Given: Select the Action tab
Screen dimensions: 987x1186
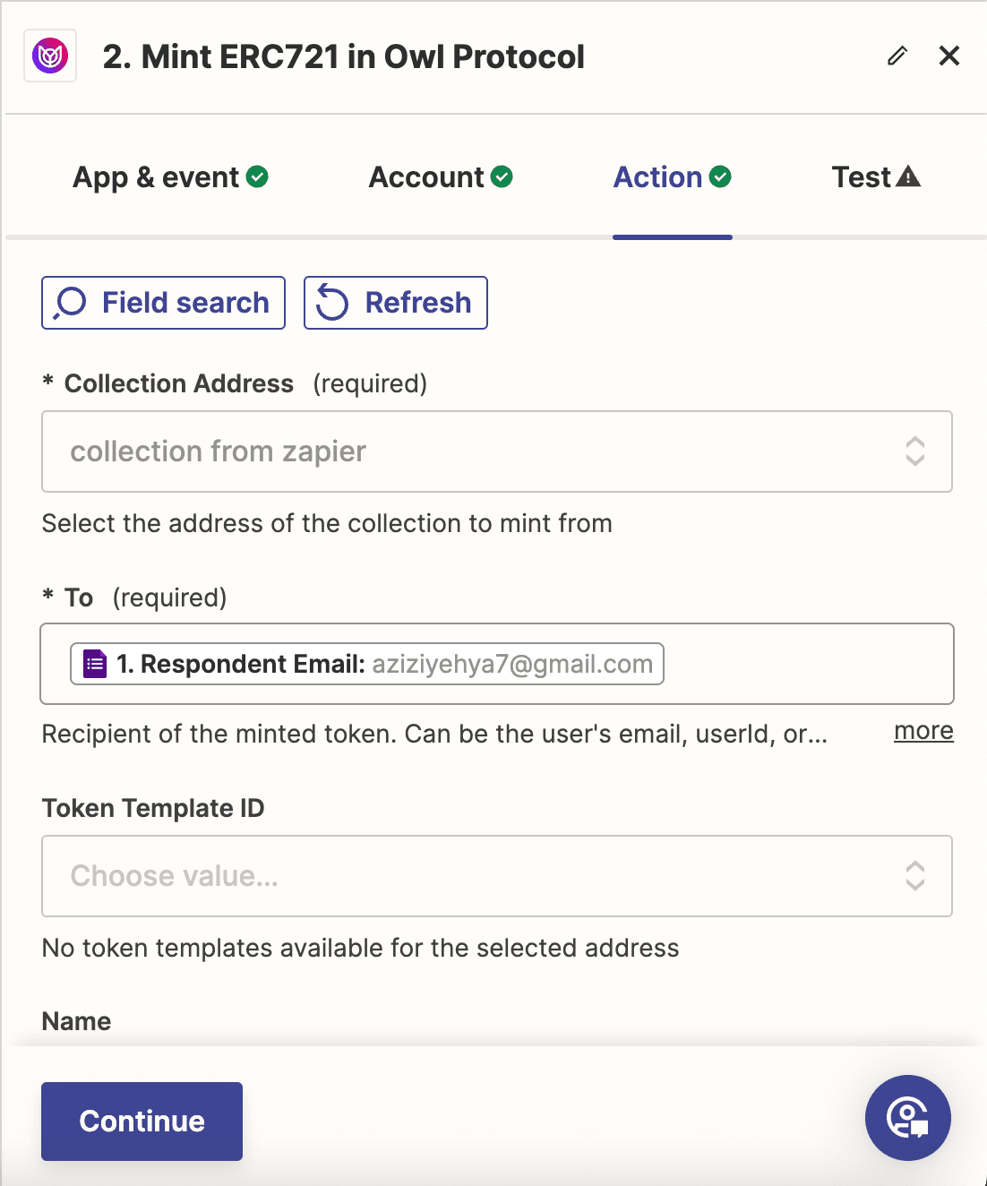Looking at the screenshot, I should pos(658,177).
